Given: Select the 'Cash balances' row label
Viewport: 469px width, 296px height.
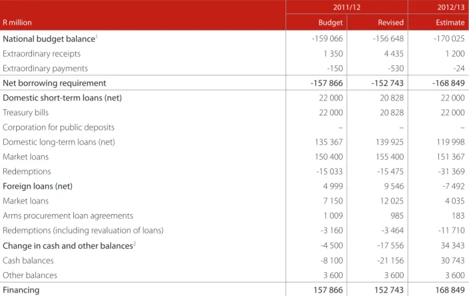Looking at the screenshot, I should (28, 261).
